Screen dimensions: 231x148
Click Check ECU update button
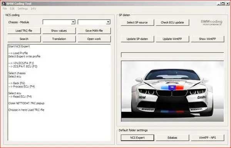click(172, 23)
